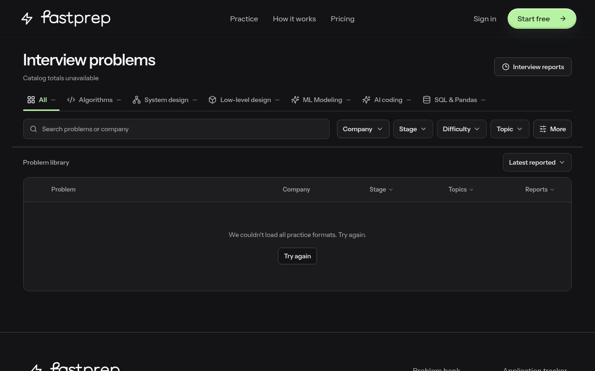
Task: Open the Low-level design tab
Action: tap(244, 100)
